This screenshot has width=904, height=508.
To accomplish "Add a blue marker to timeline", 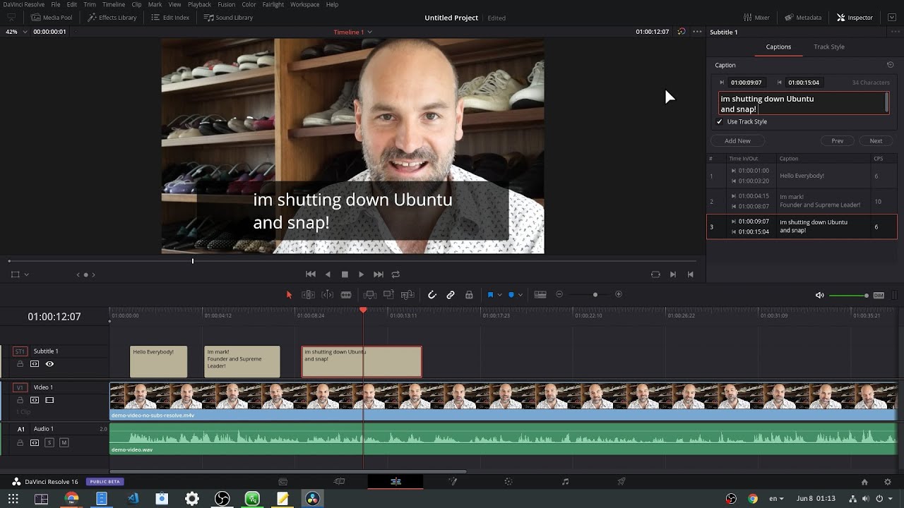I will (x=511, y=295).
